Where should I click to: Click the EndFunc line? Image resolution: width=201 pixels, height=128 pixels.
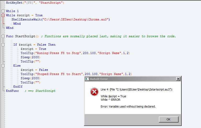tap(12, 91)
